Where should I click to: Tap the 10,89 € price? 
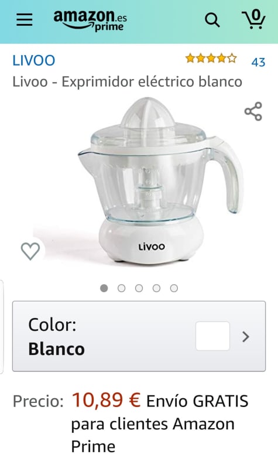(x=106, y=400)
